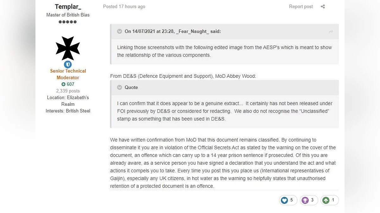Collapse the _Fear_Naught_ quote block
The image size is (380, 213).
(x=119, y=31)
